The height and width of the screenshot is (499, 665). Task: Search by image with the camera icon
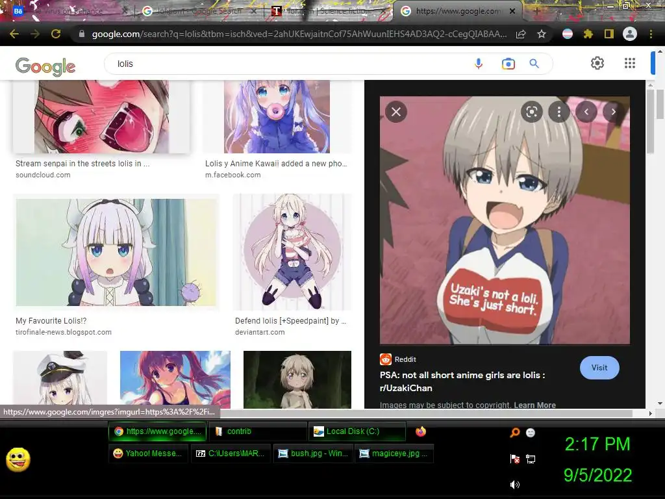[x=508, y=64]
